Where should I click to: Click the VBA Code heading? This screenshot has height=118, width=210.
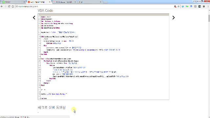(x=45, y=10)
